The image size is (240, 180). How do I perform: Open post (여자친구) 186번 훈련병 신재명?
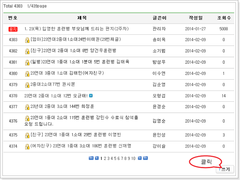coord(81,146)
